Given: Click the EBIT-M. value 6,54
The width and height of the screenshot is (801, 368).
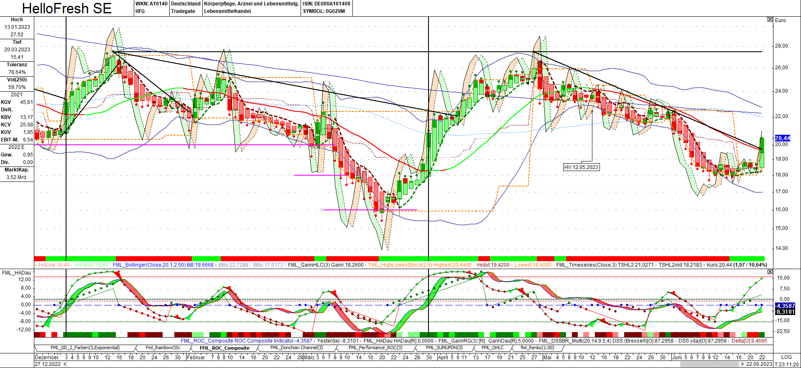Looking at the screenshot, I should tap(28, 140).
